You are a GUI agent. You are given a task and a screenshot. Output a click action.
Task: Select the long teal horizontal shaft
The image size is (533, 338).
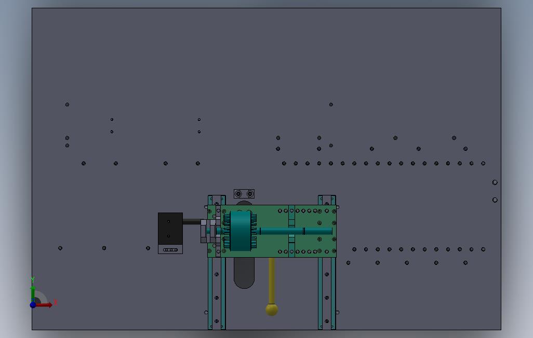(x=295, y=231)
